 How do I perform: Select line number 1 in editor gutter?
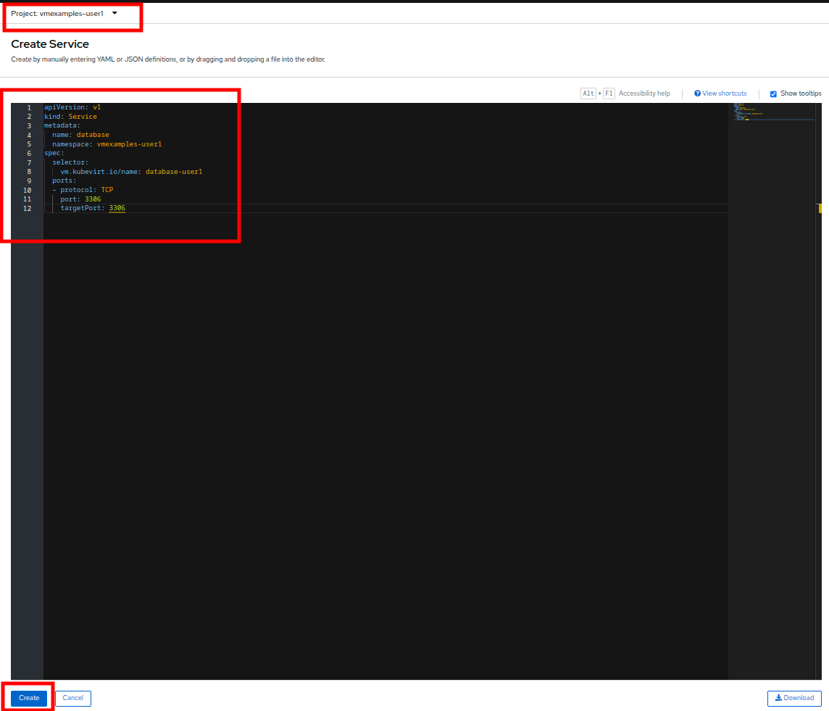coord(29,107)
